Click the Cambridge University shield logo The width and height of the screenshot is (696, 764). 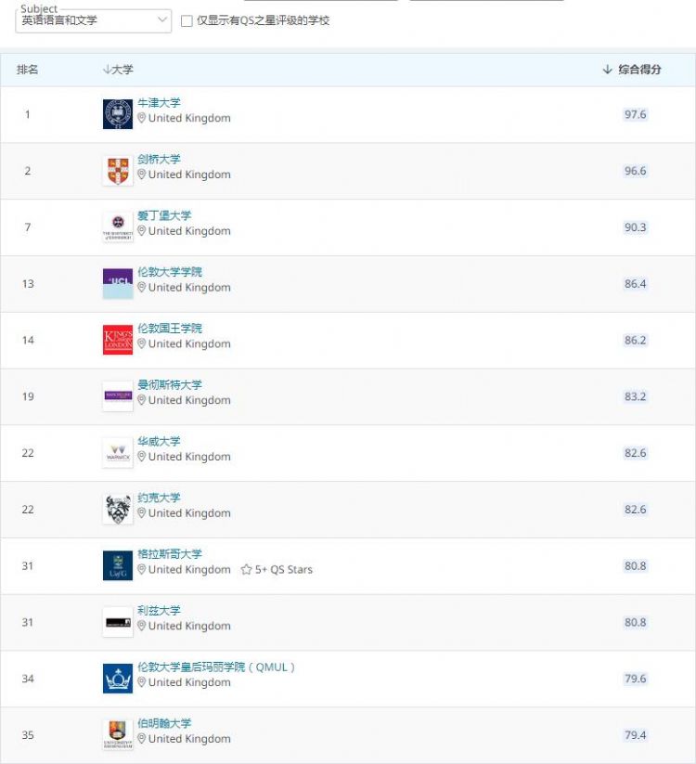(118, 171)
